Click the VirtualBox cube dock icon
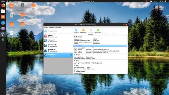The width and height of the screenshot is (169, 95). pos(3,34)
